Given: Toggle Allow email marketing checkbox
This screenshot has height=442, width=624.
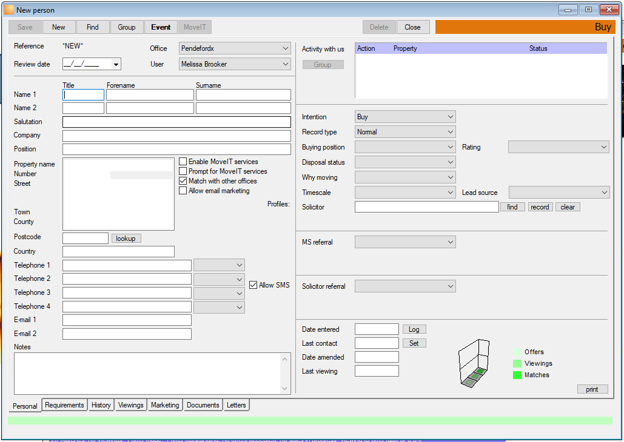Looking at the screenshot, I should pos(183,190).
